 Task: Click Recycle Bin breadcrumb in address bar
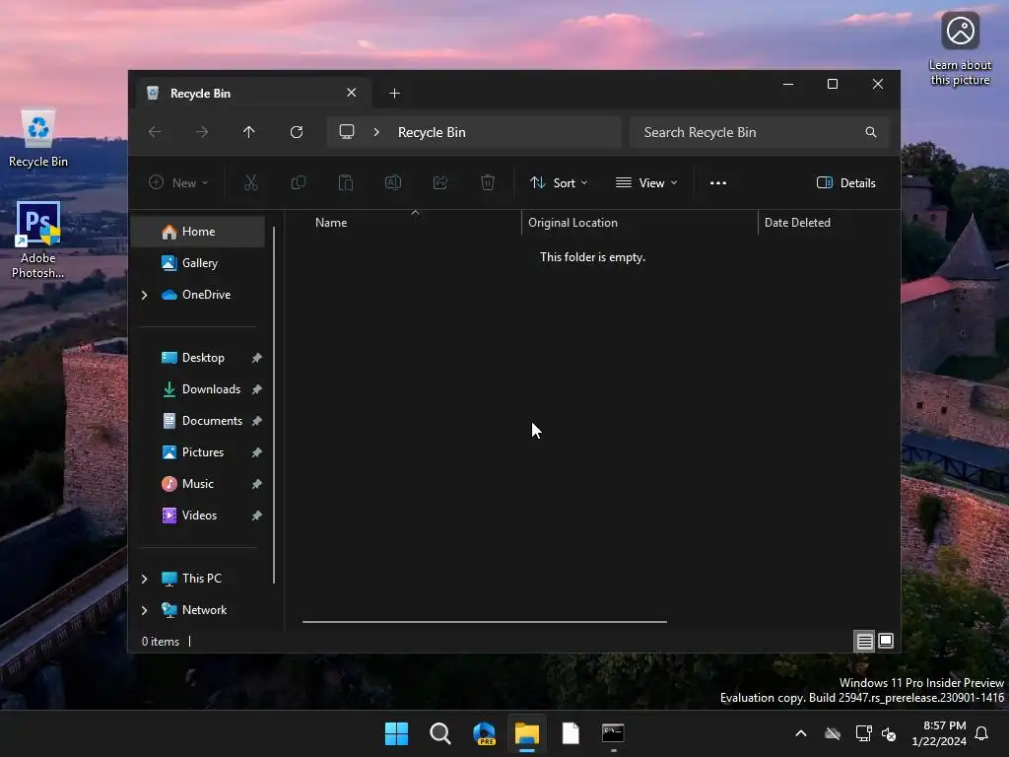[432, 132]
